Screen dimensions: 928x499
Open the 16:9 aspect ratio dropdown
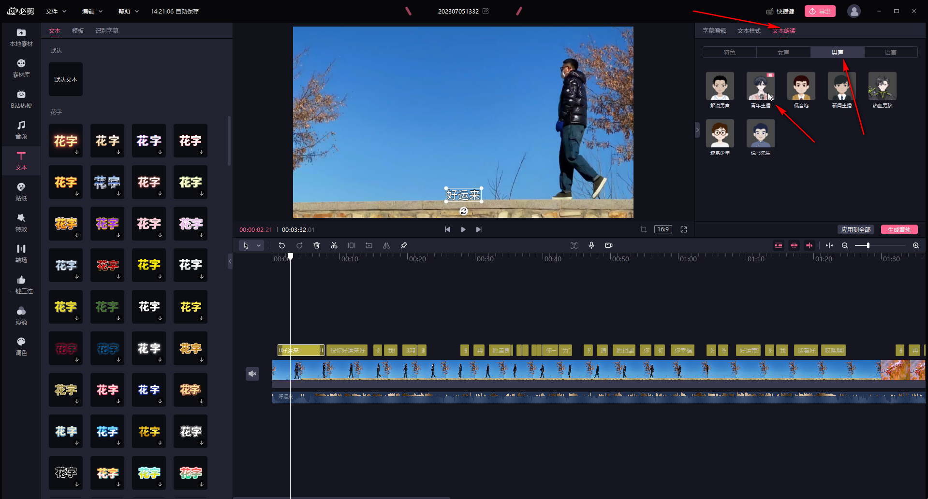pyautogui.click(x=663, y=229)
